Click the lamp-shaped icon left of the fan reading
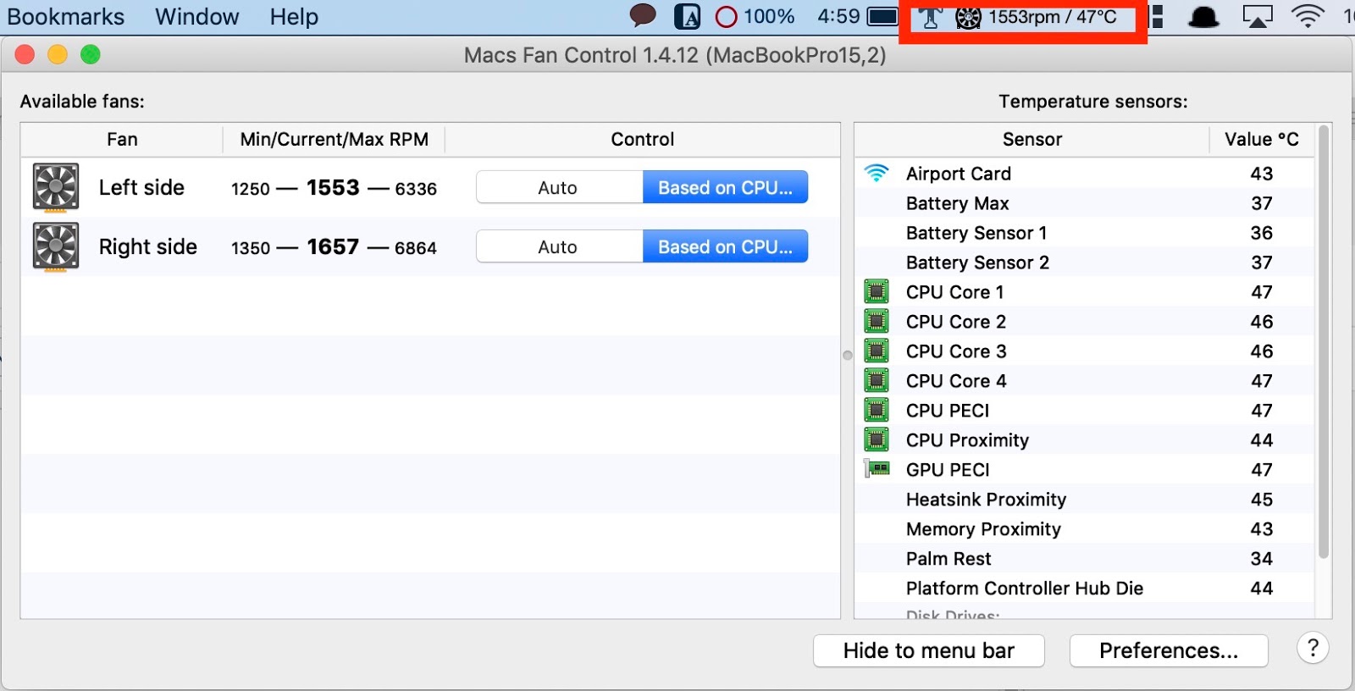 (930, 17)
